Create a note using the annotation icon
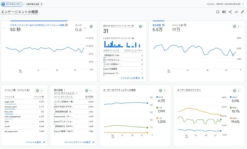The height and width of the screenshot is (149, 247). (x=218, y=12)
